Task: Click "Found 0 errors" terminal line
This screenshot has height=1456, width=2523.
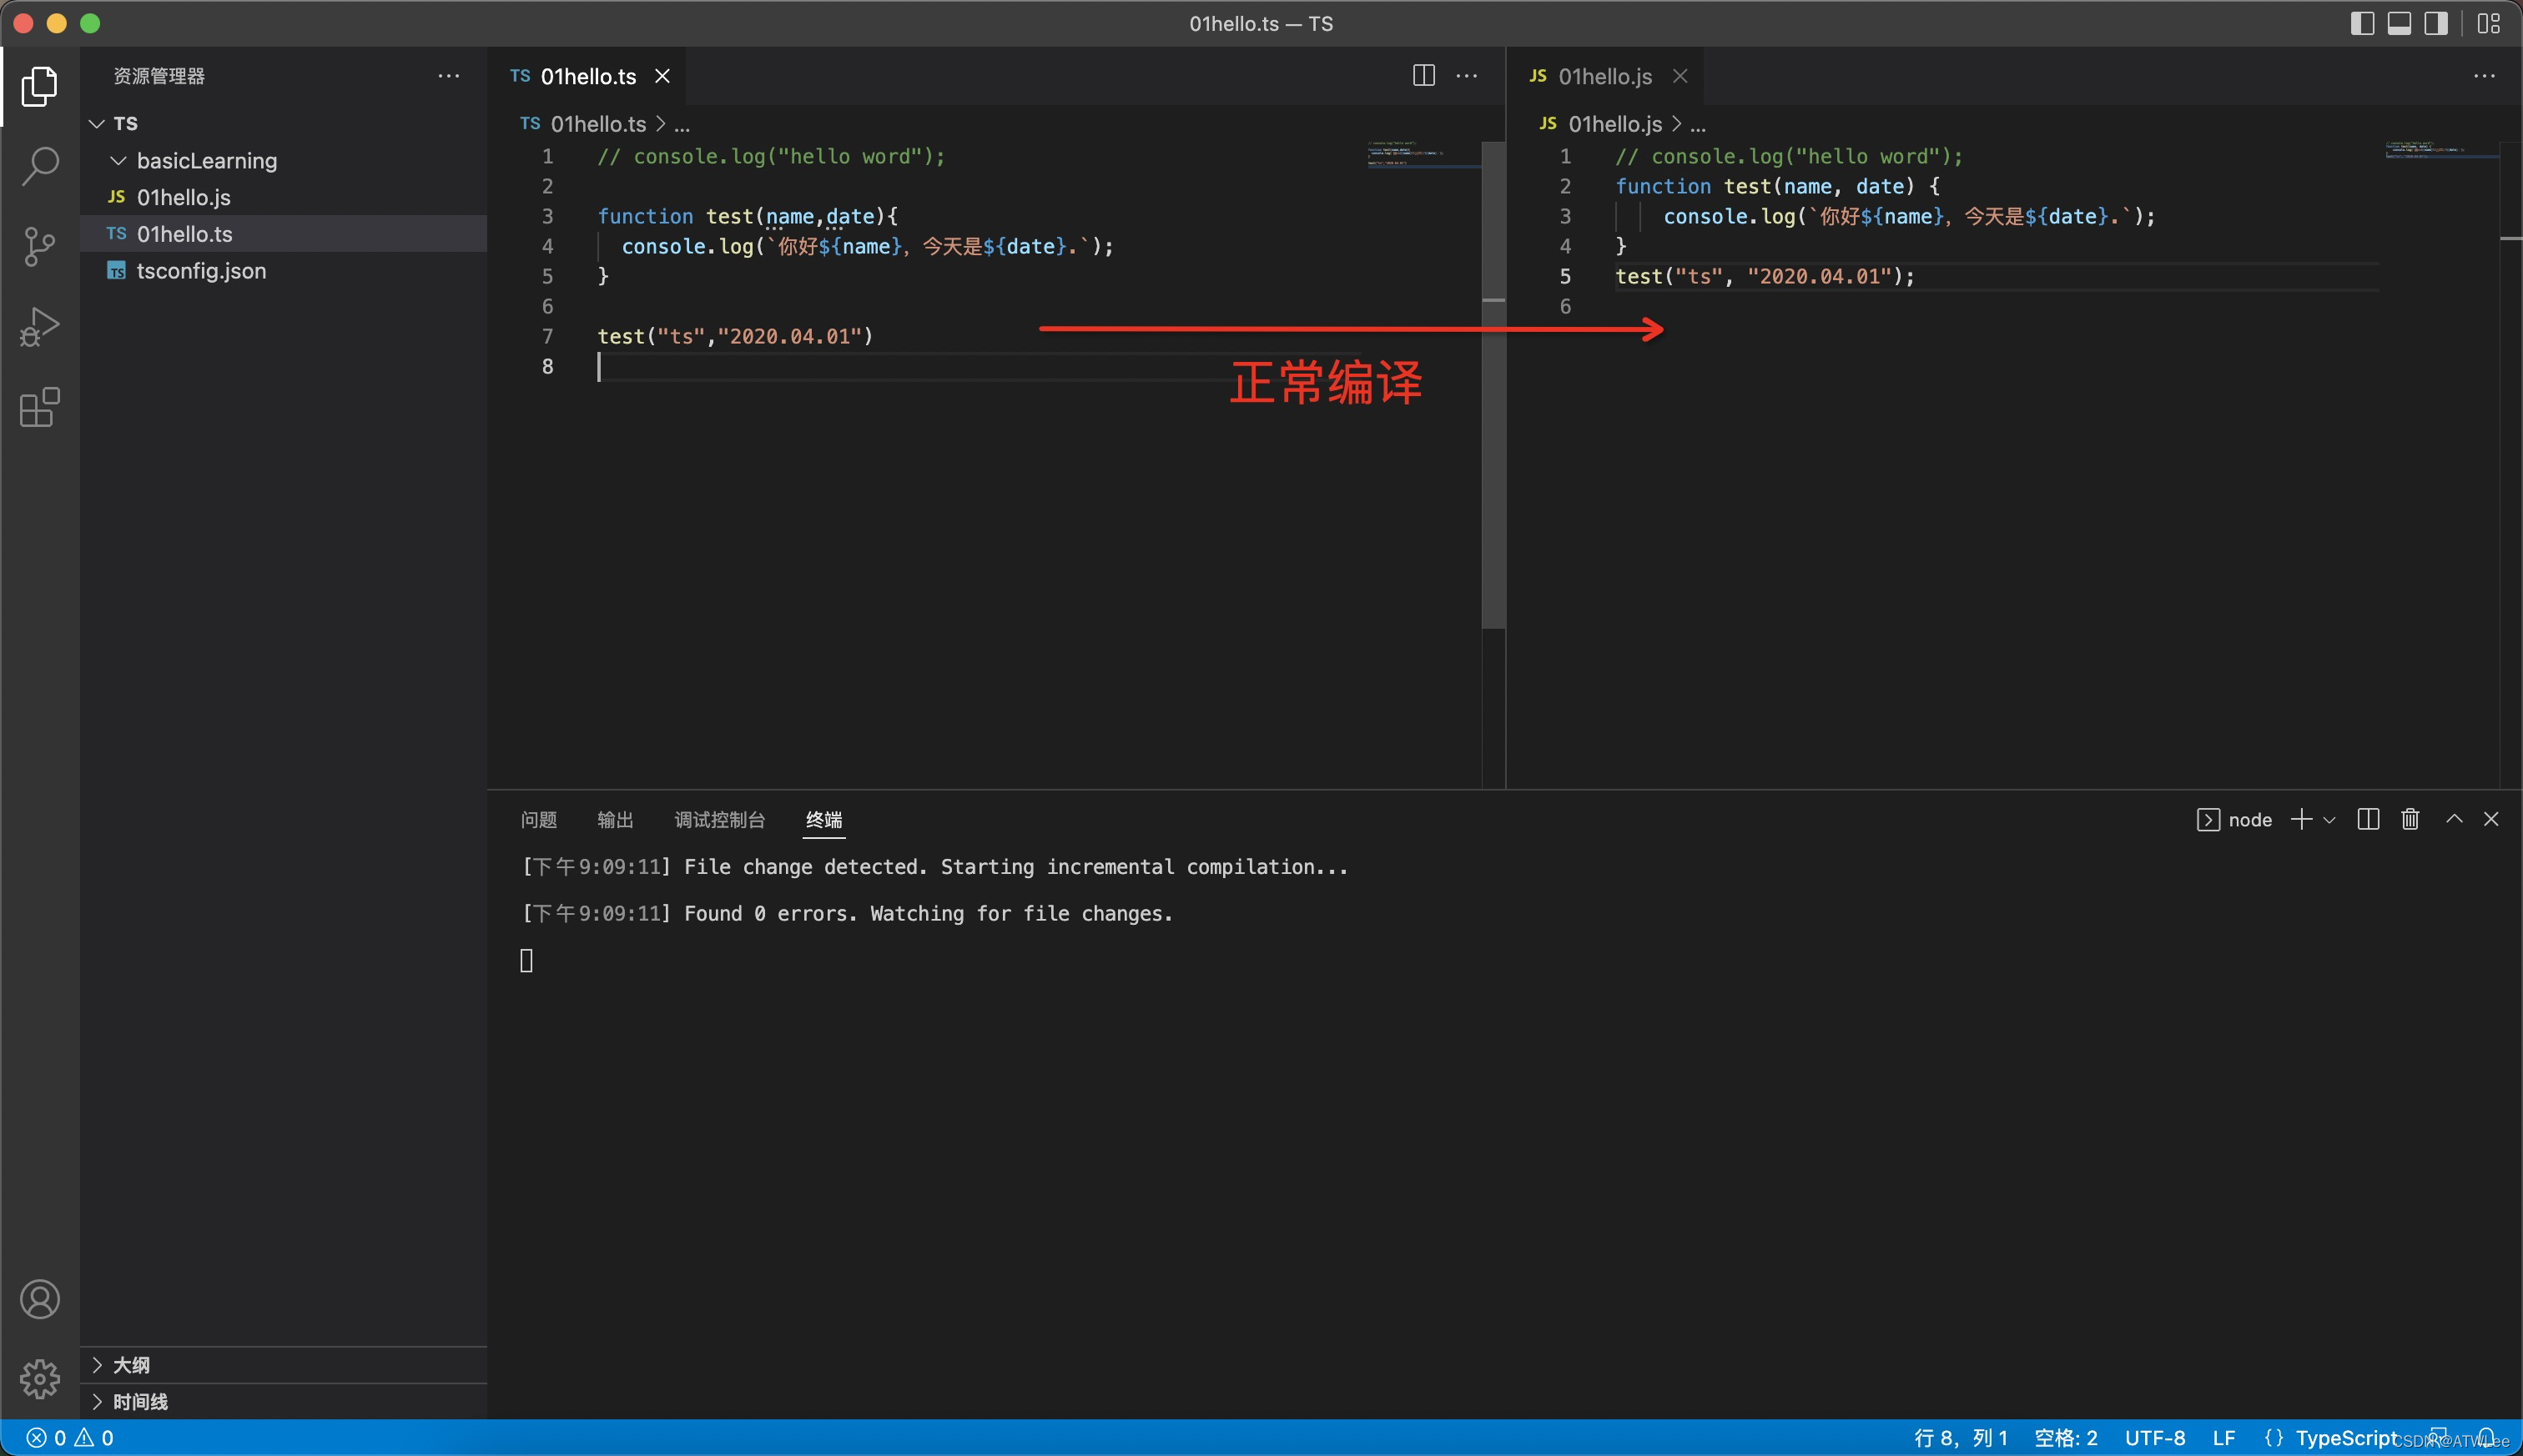Action: tap(846, 913)
